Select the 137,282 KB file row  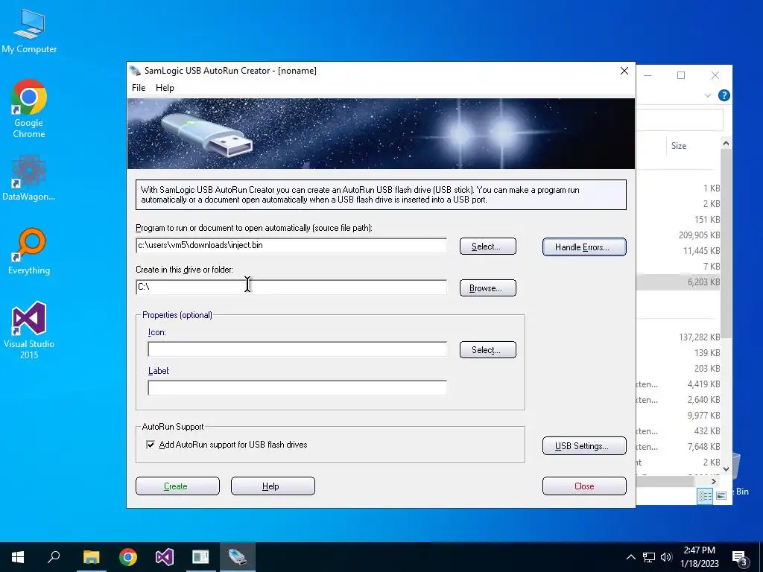coord(678,337)
